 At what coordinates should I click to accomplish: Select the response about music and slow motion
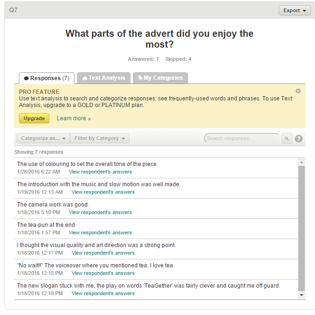[x=99, y=184]
